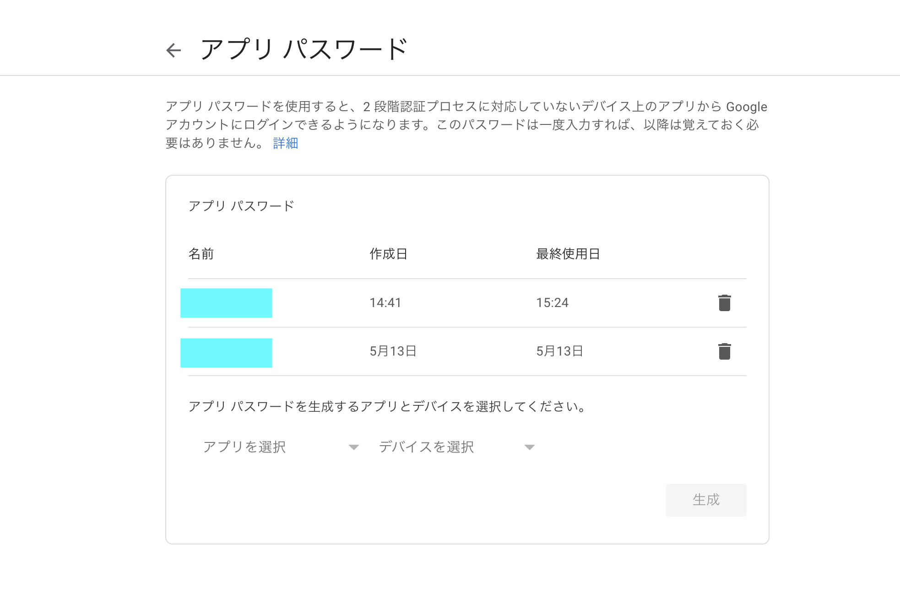Click the delete icon of the bottom entry
The width and height of the screenshot is (900, 593).
[724, 352]
